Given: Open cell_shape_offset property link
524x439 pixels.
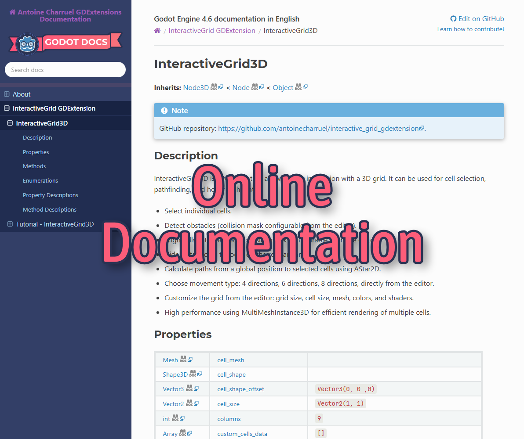Looking at the screenshot, I should pyautogui.click(x=240, y=389).
